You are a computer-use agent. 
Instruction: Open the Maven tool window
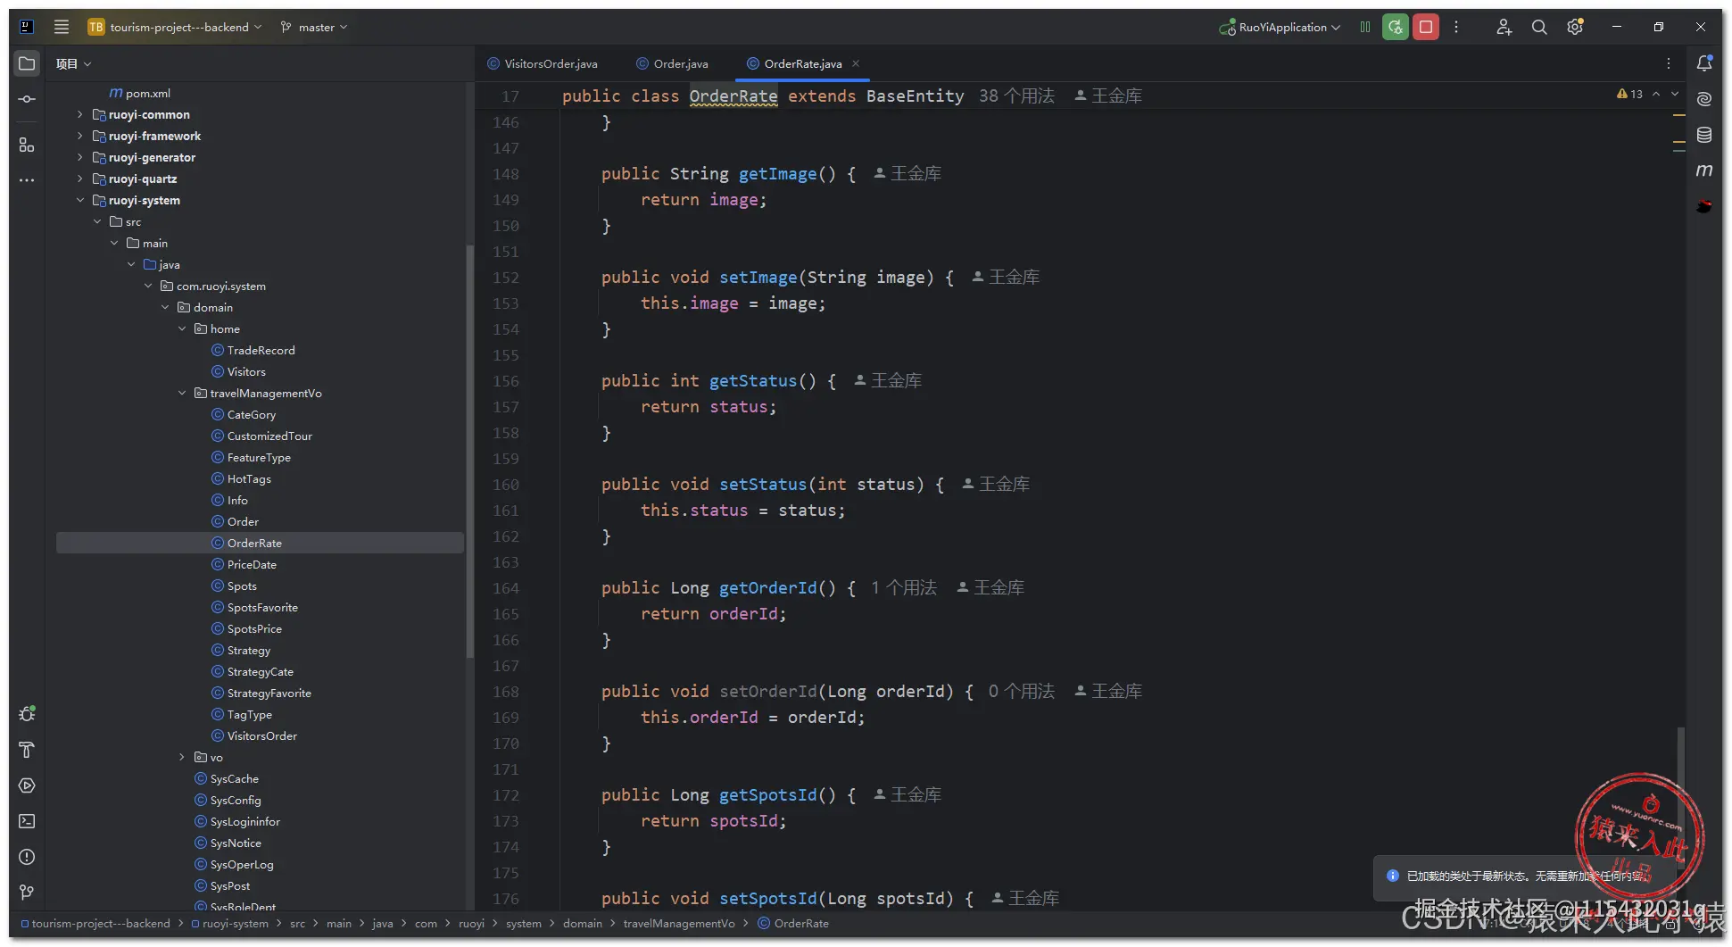point(1704,170)
